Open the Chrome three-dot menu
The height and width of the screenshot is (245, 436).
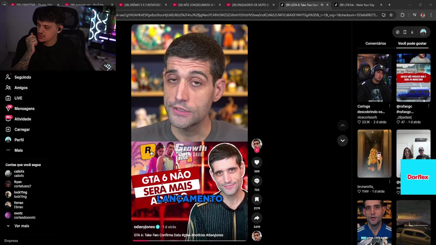click(x=431, y=15)
